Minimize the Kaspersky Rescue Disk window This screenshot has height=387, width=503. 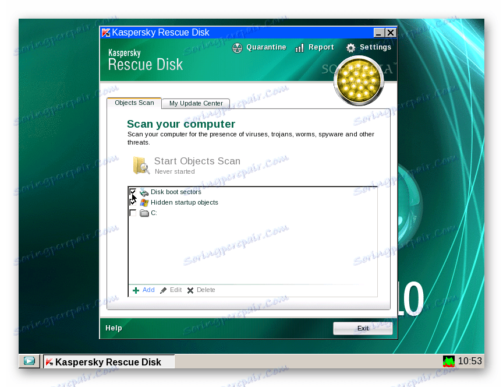[379, 33]
